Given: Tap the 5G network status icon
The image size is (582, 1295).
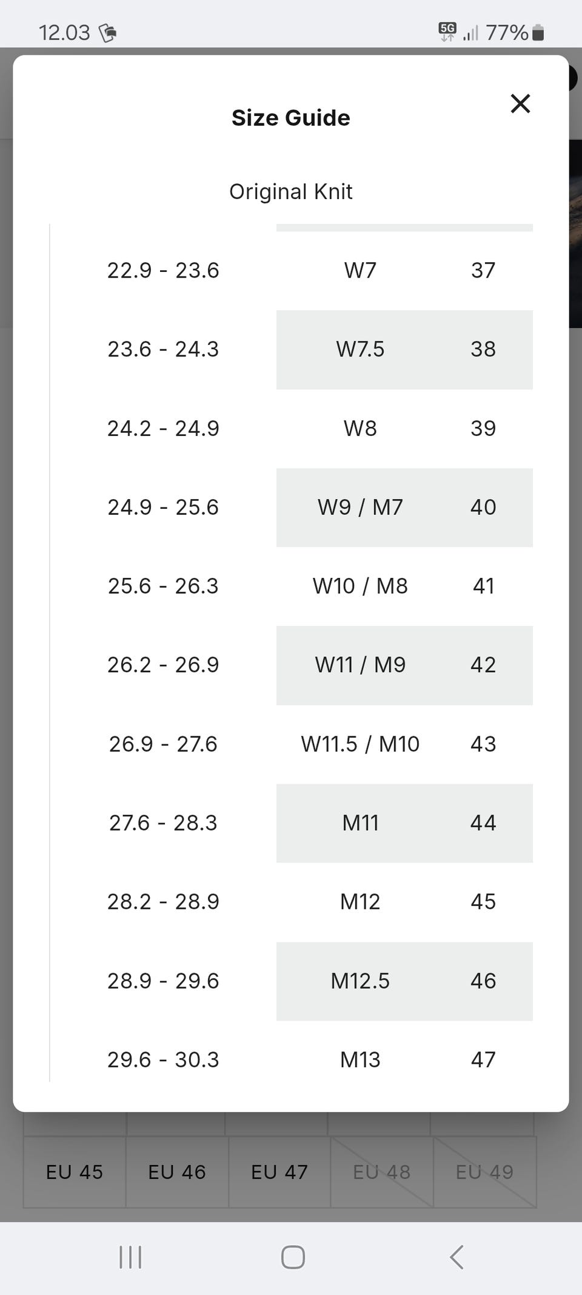Looking at the screenshot, I should [447, 32].
